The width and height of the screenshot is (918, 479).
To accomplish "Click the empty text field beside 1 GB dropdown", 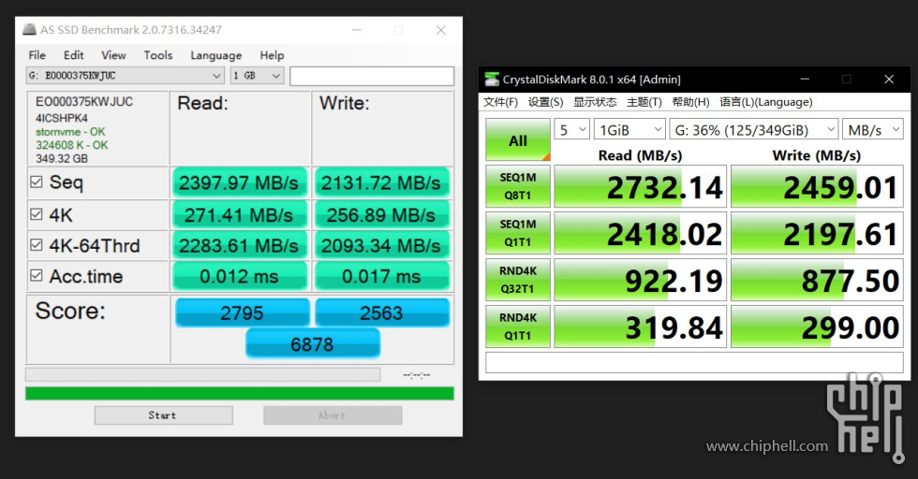I will 372,76.
